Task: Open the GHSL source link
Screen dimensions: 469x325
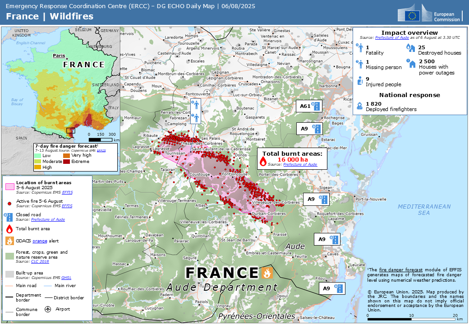Action: point(66,278)
